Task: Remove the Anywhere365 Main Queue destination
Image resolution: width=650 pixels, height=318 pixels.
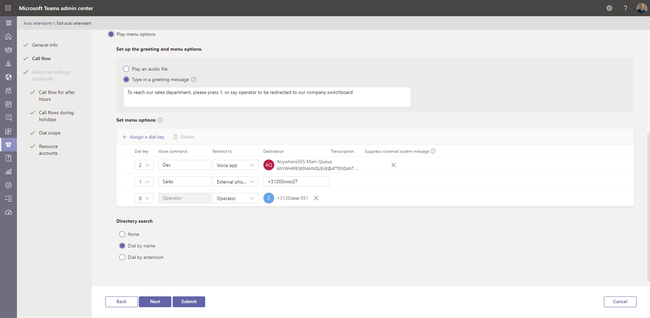Action: [393, 165]
